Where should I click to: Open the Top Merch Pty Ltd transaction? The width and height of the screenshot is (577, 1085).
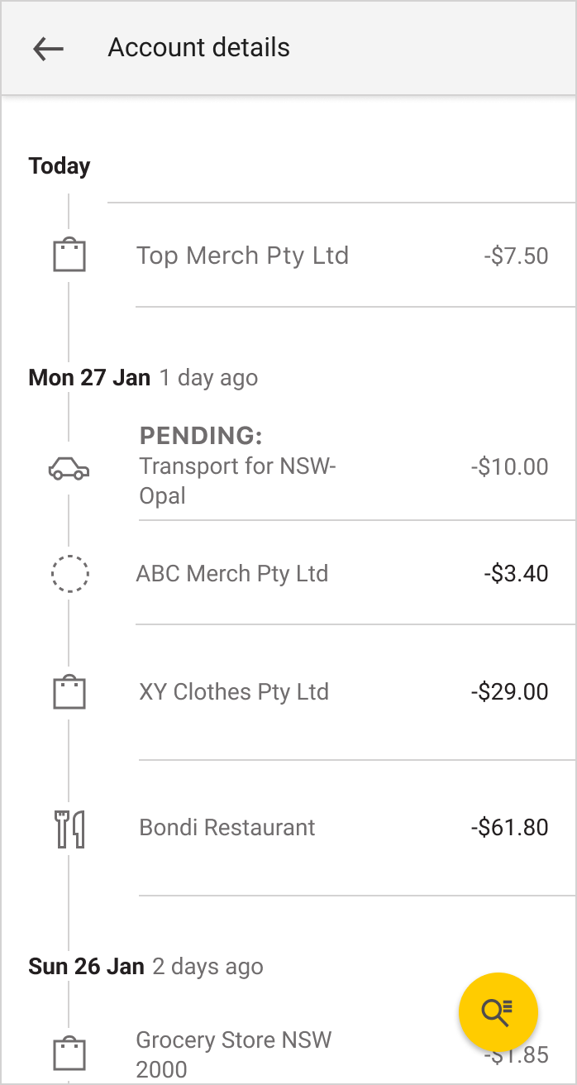pyautogui.click(x=243, y=255)
